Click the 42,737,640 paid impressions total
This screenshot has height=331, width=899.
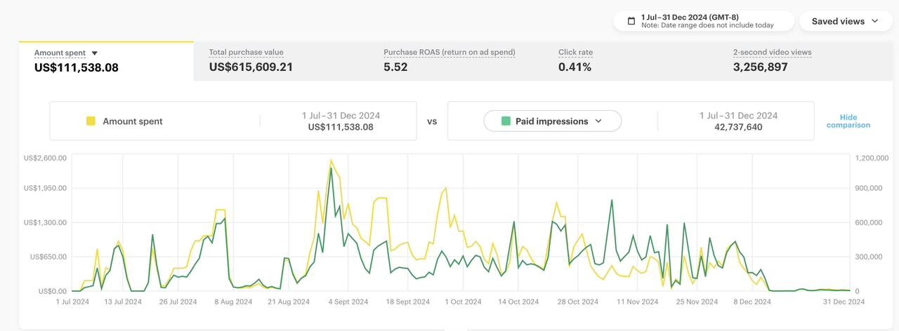point(738,127)
